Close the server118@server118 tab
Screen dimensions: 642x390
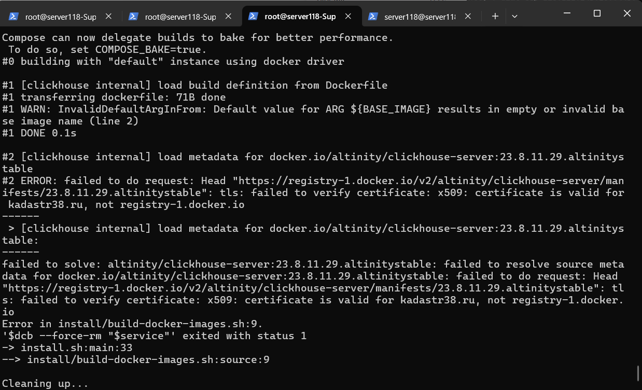468,17
